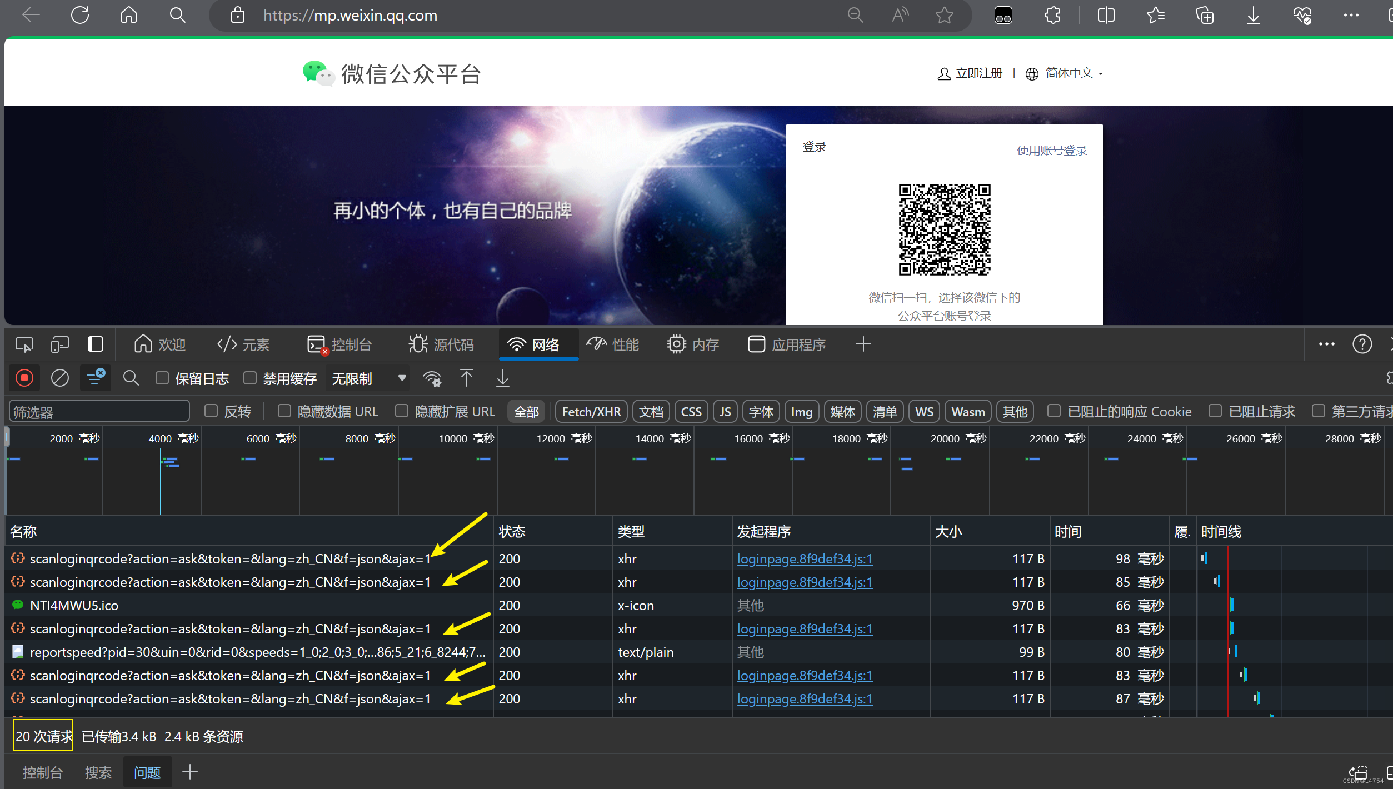Open DevTools more options ellipsis
Viewport: 1393px width, 789px height.
click(1327, 344)
